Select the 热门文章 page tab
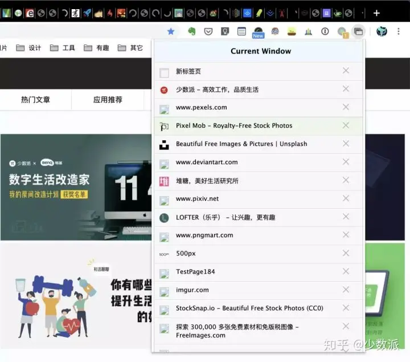Viewport: 410px width, 362px height. [35, 100]
